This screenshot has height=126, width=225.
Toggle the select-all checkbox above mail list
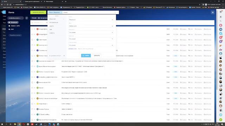[32, 23]
